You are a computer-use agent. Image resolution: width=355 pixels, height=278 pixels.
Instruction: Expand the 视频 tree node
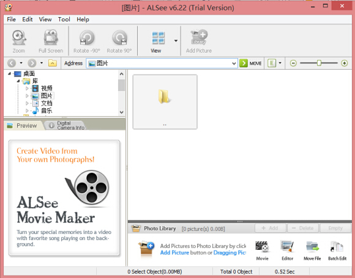(27, 89)
